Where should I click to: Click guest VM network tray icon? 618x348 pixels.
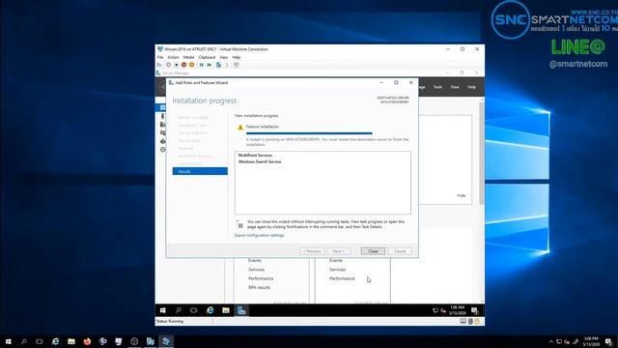coord(435,310)
